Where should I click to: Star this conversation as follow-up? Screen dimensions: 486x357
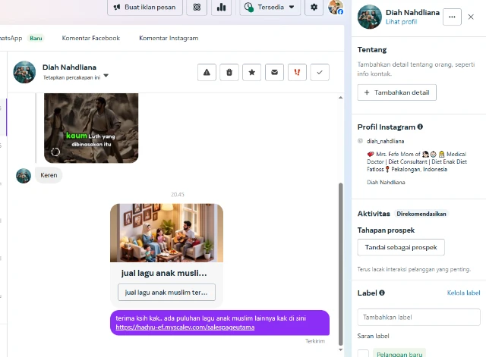click(252, 72)
